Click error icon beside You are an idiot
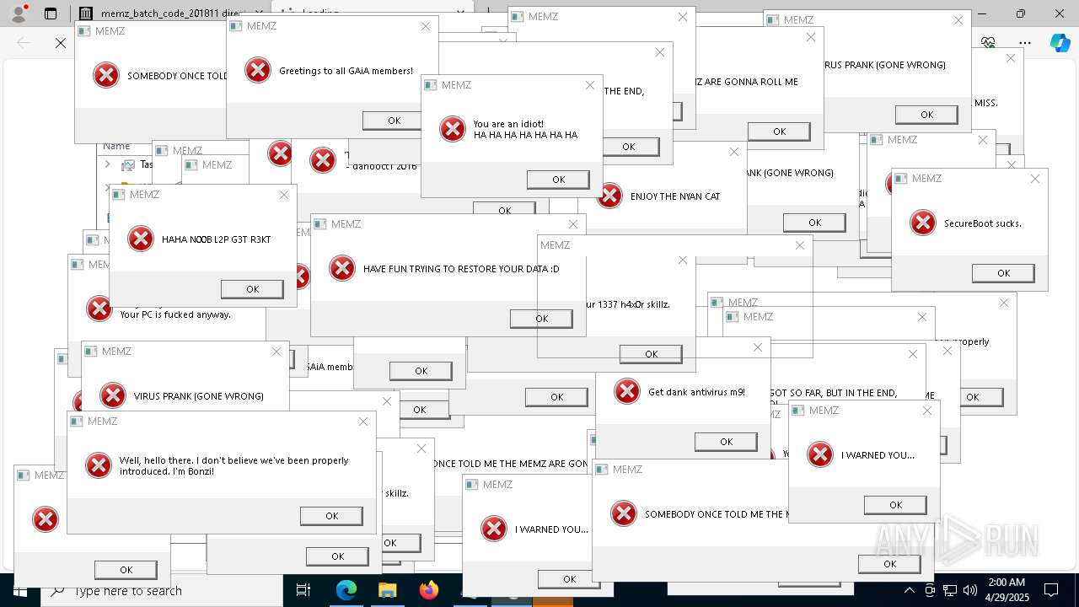1079x607 pixels. [453, 129]
